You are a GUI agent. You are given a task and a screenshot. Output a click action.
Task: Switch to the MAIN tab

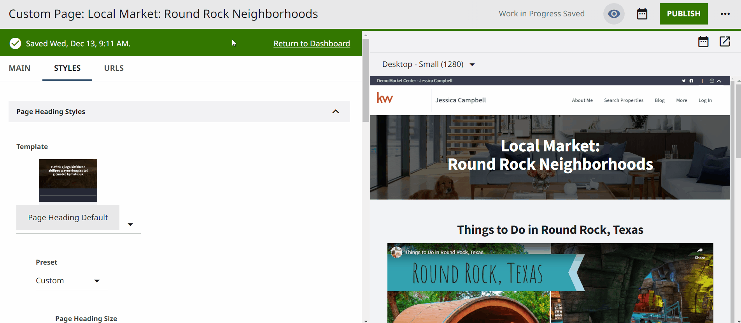[x=19, y=68]
